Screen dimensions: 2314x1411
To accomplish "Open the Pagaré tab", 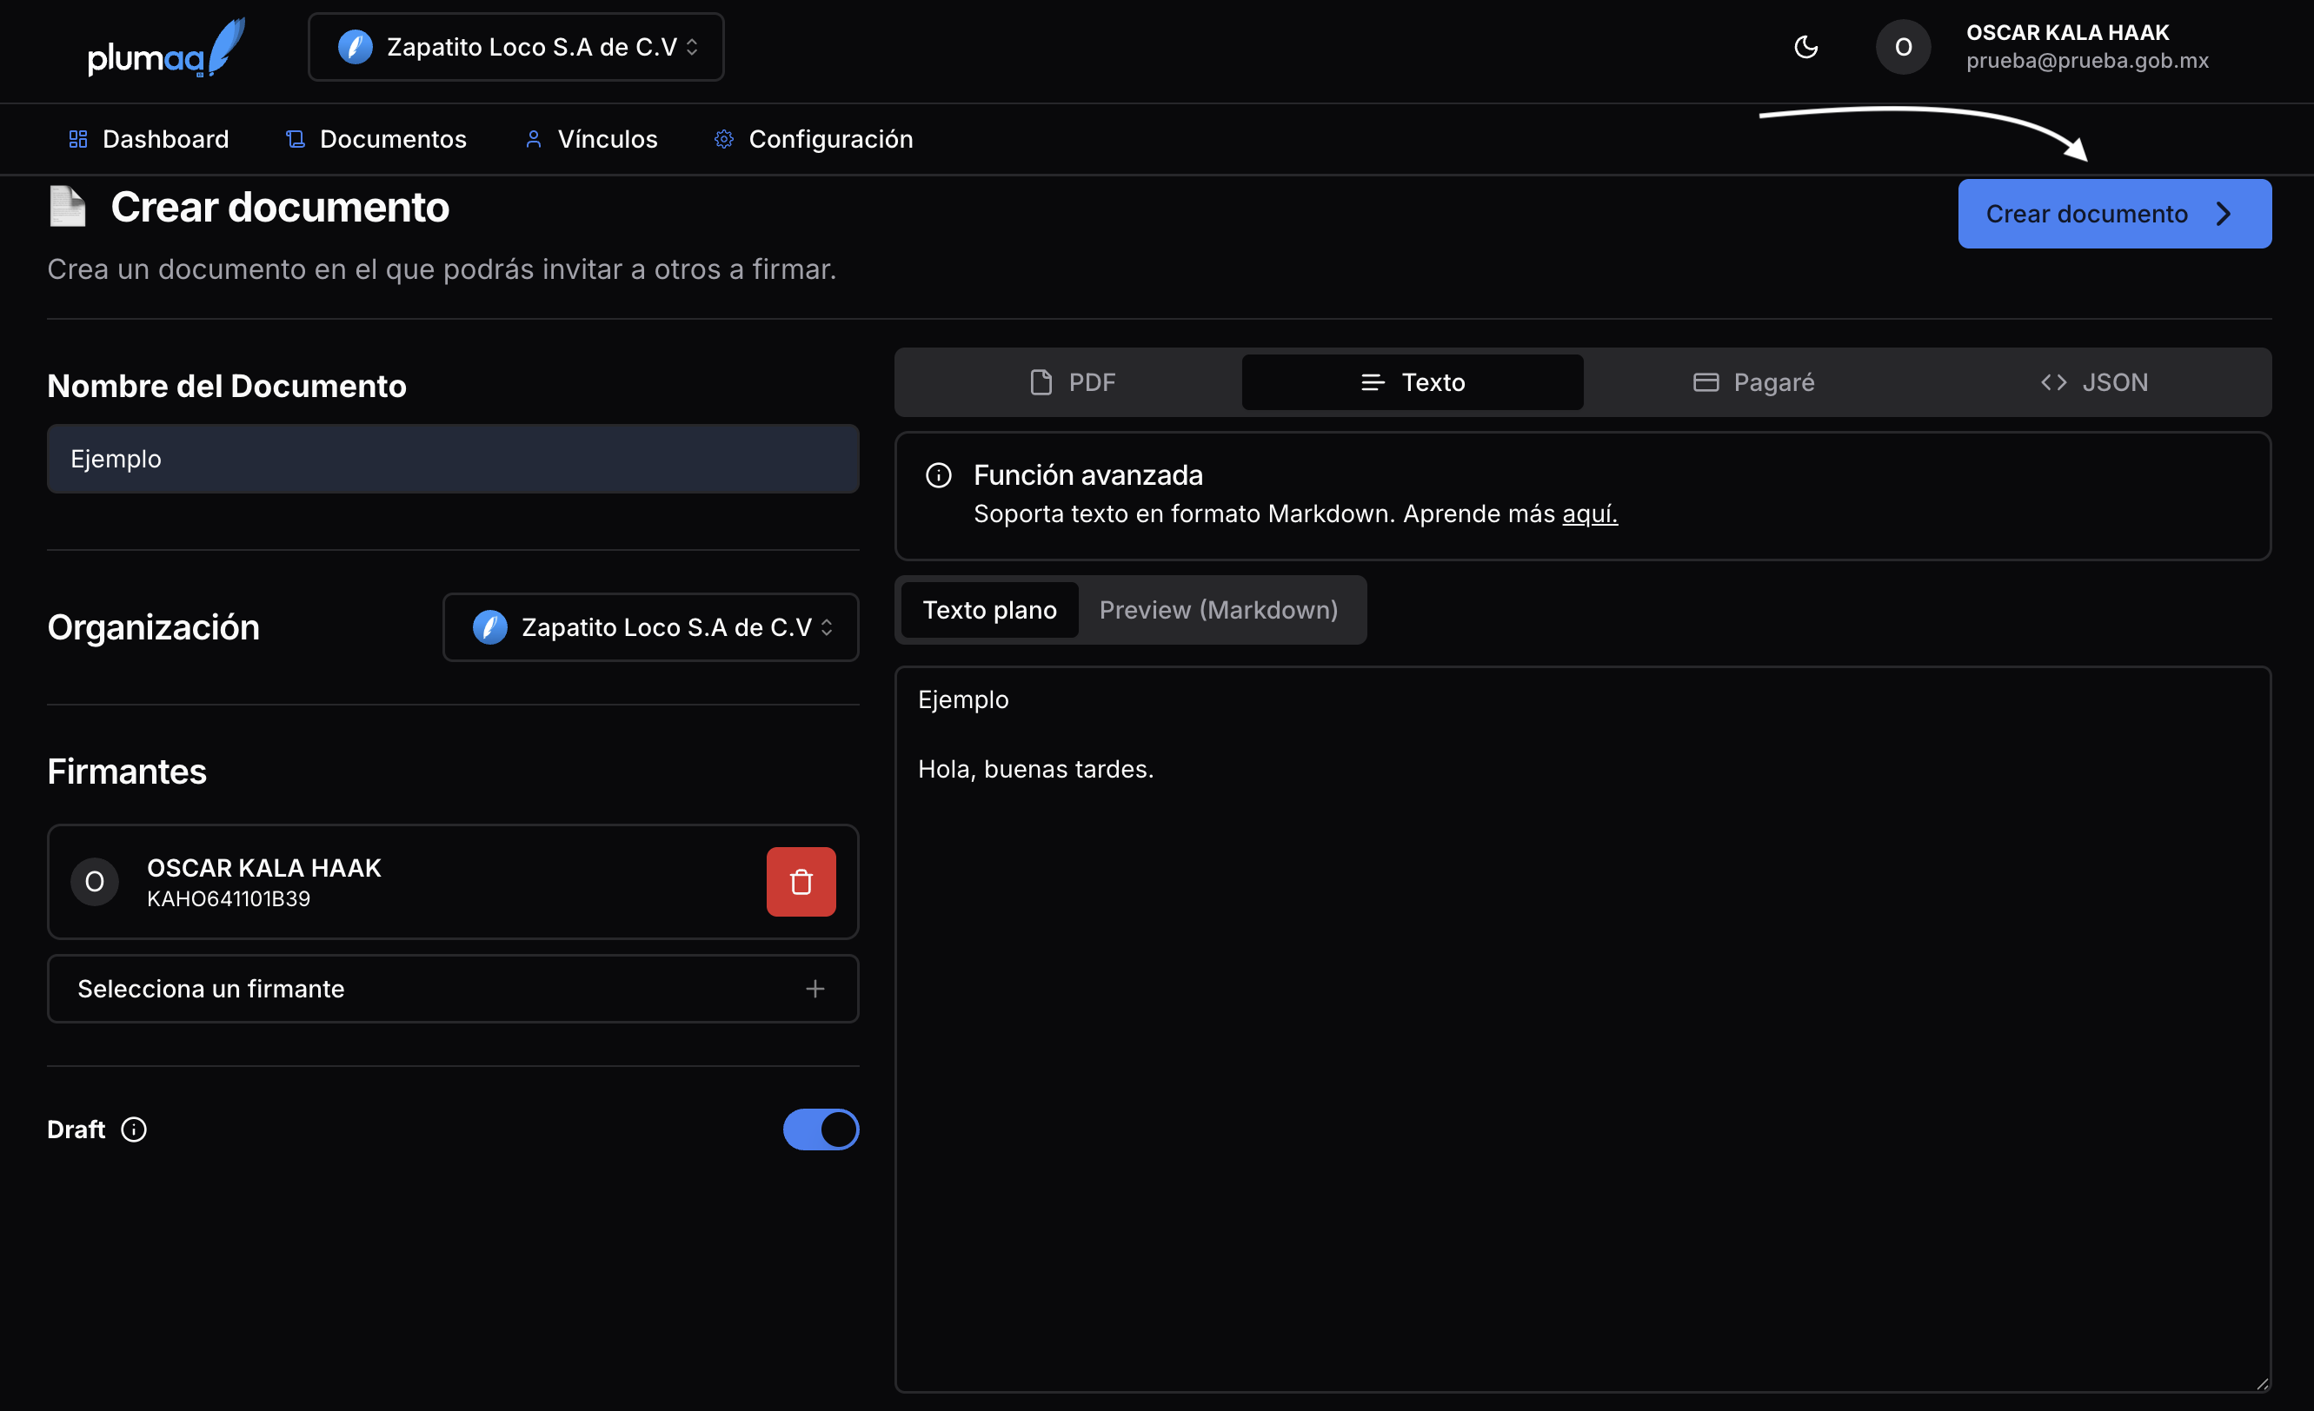I will click(x=1752, y=382).
